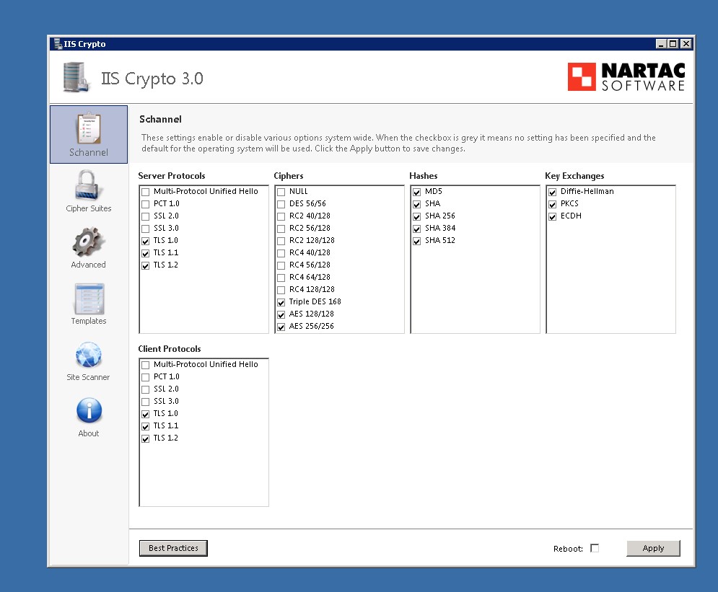
Task: Check the RC4 128/128 cipher
Action: 281,290
